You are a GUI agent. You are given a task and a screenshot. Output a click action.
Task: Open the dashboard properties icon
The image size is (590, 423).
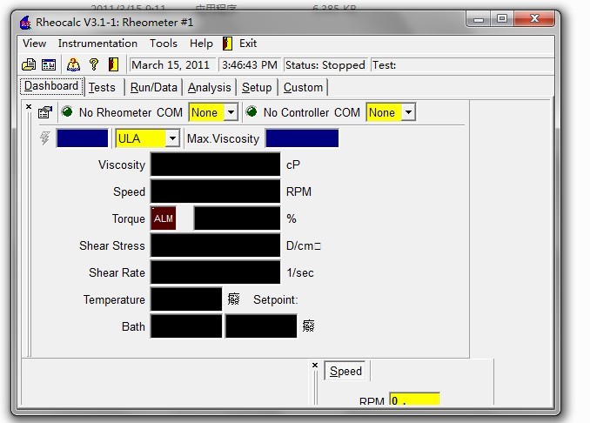[x=45, y=112]
